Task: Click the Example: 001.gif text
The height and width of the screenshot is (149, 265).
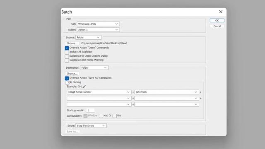Action: click(x=76, y=87)
